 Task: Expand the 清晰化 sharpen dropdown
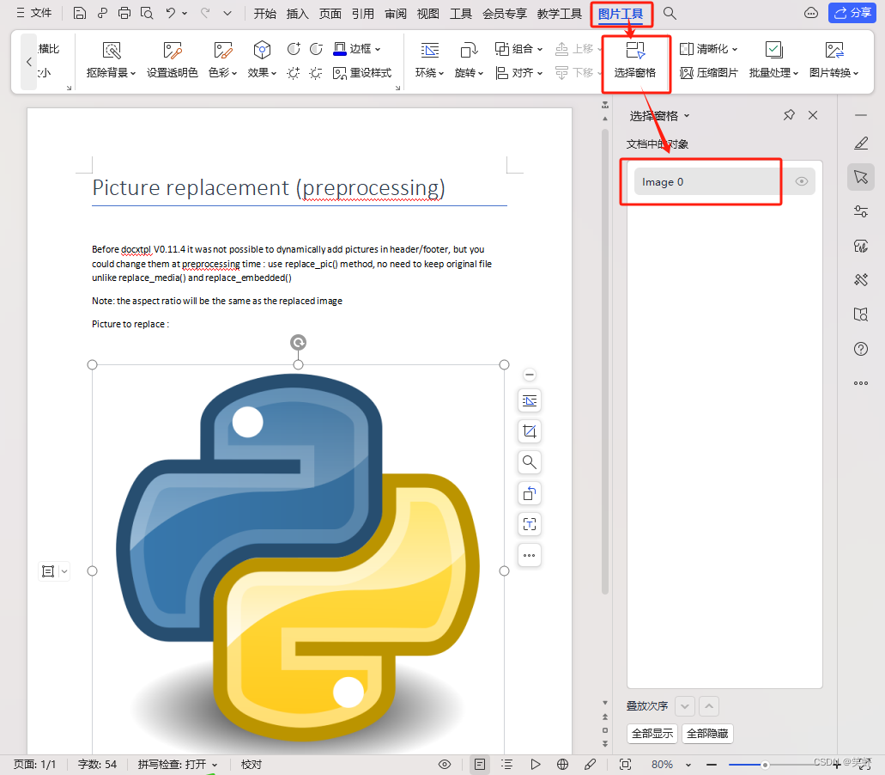pyautogui.click(x=734, y=49)
